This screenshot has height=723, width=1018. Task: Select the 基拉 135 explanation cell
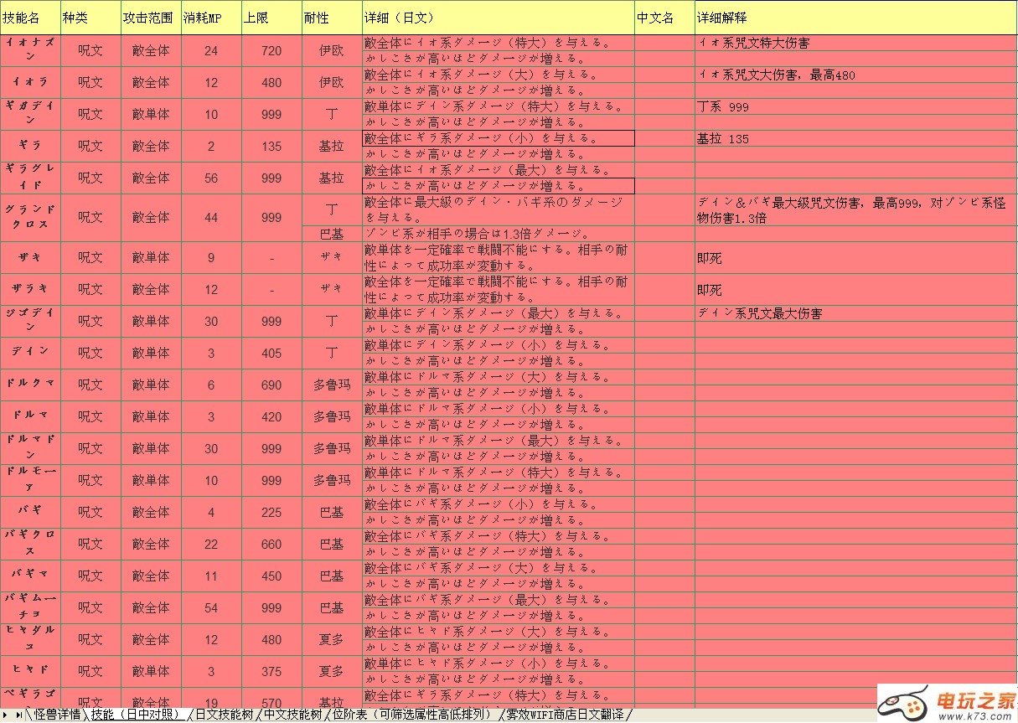[x=855, y=139]
